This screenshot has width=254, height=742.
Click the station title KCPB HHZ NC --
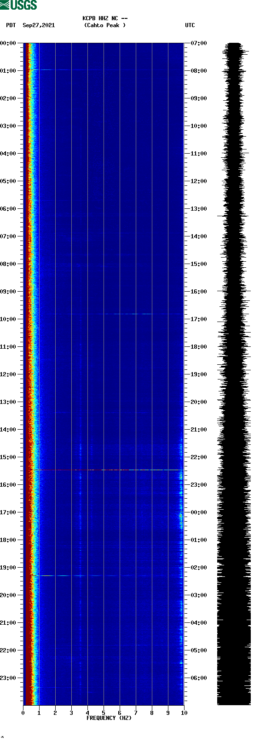coord(105,18)
